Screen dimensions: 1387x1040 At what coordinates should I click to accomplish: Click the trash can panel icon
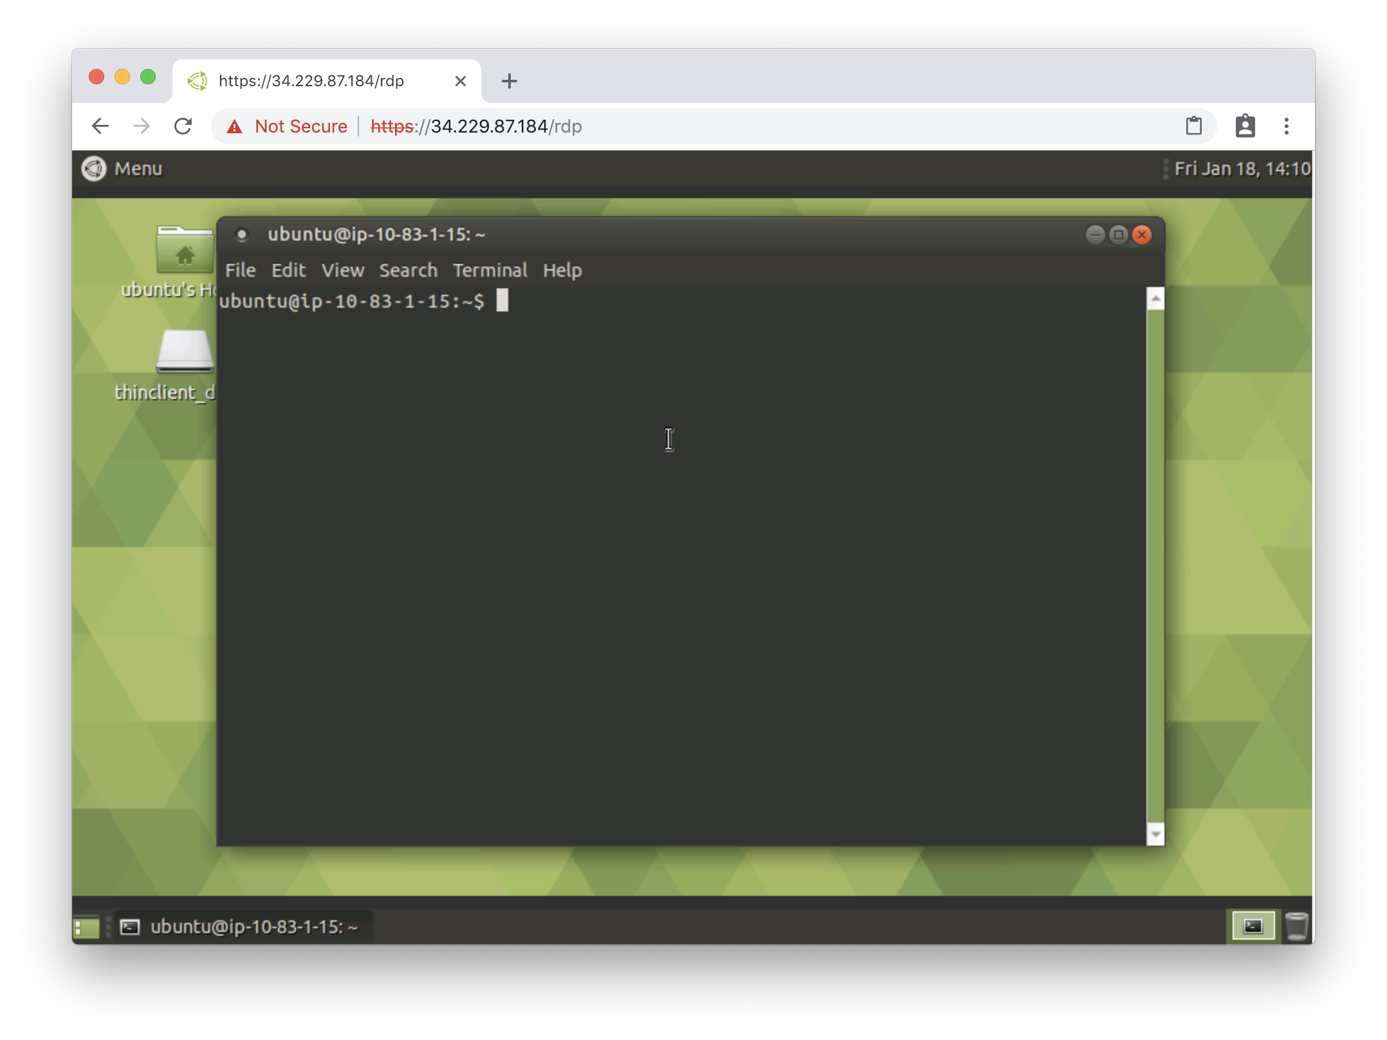pyautogui.click(x=1296, y=927)
